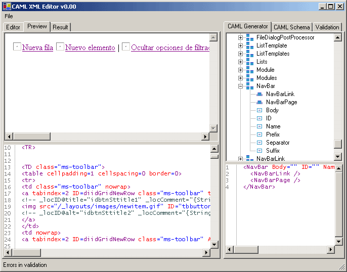This screenshot has height=272, width=347.
Task: Select the Body attribute in tree
Action: [x=272, y=110]
